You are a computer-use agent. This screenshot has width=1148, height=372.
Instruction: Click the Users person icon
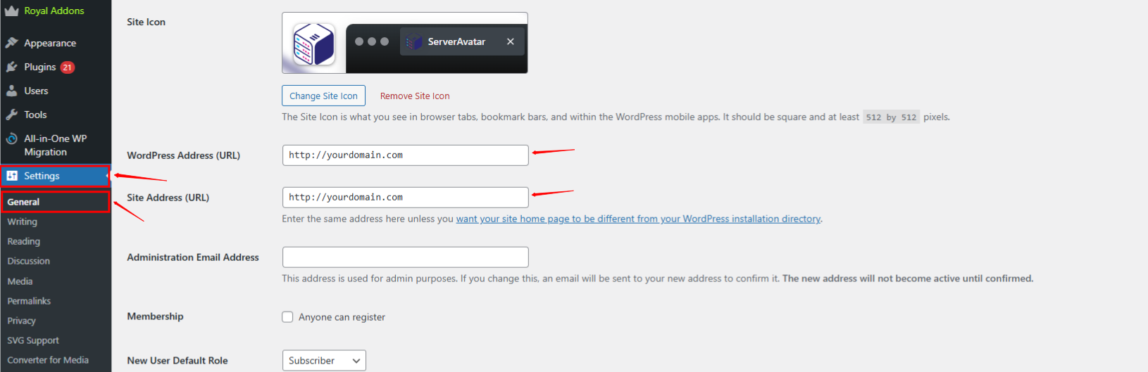(x=11, y=91)
